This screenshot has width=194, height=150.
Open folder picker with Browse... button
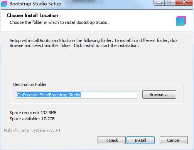point(159,94)
